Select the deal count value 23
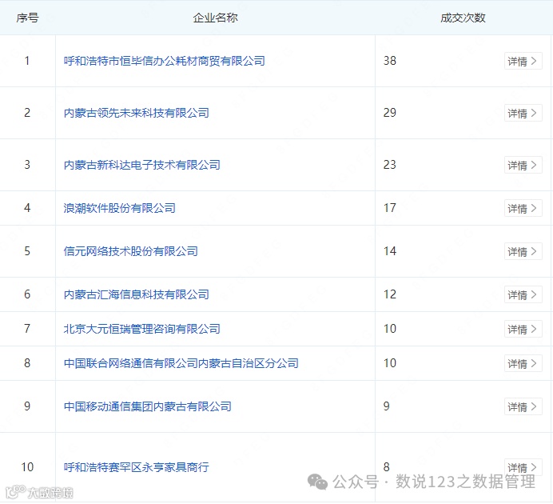553x504 pixels. tap(390, 165)
